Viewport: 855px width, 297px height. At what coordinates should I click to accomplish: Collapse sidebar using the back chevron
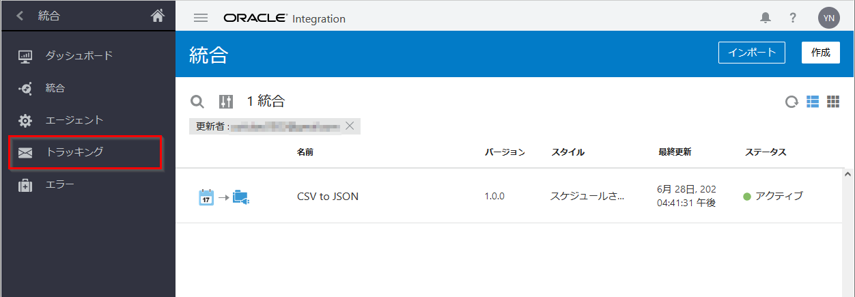(20, 16)
